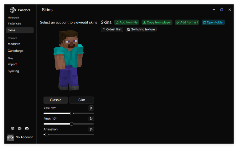The width and height of the screenshot is (238, 148).
Task: Go to Curseforge content
Action: (x=20, y=51)
